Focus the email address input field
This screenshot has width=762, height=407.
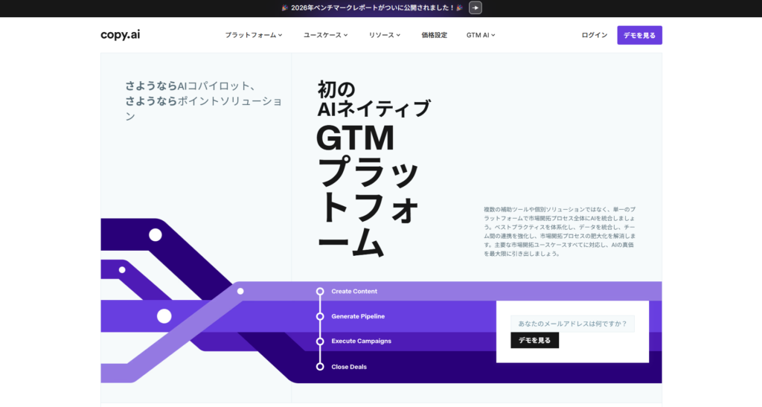pyautogui.click(x=572, y=324)
